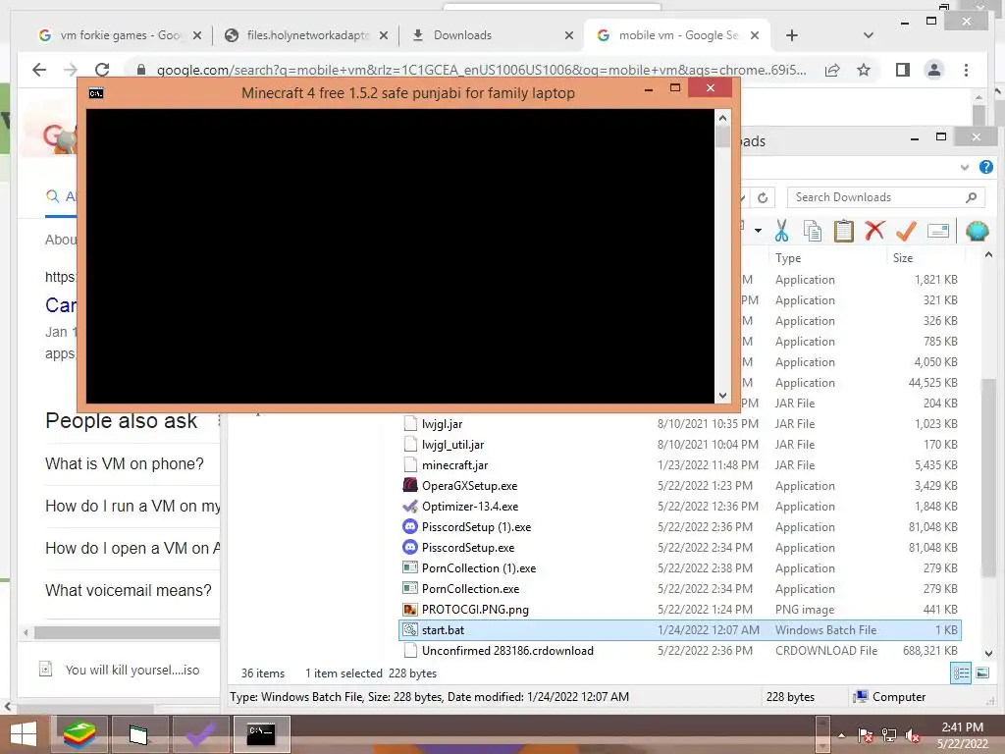Image resolution: width=1005 pixels, height=754 pixels.
Task: Click the share page icon in address bar
Action: (x=832, y=70)
